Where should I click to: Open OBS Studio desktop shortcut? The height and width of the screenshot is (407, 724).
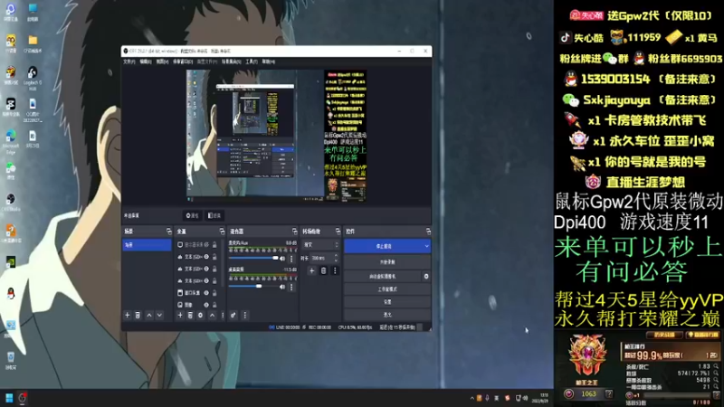[x=10, y=202]
